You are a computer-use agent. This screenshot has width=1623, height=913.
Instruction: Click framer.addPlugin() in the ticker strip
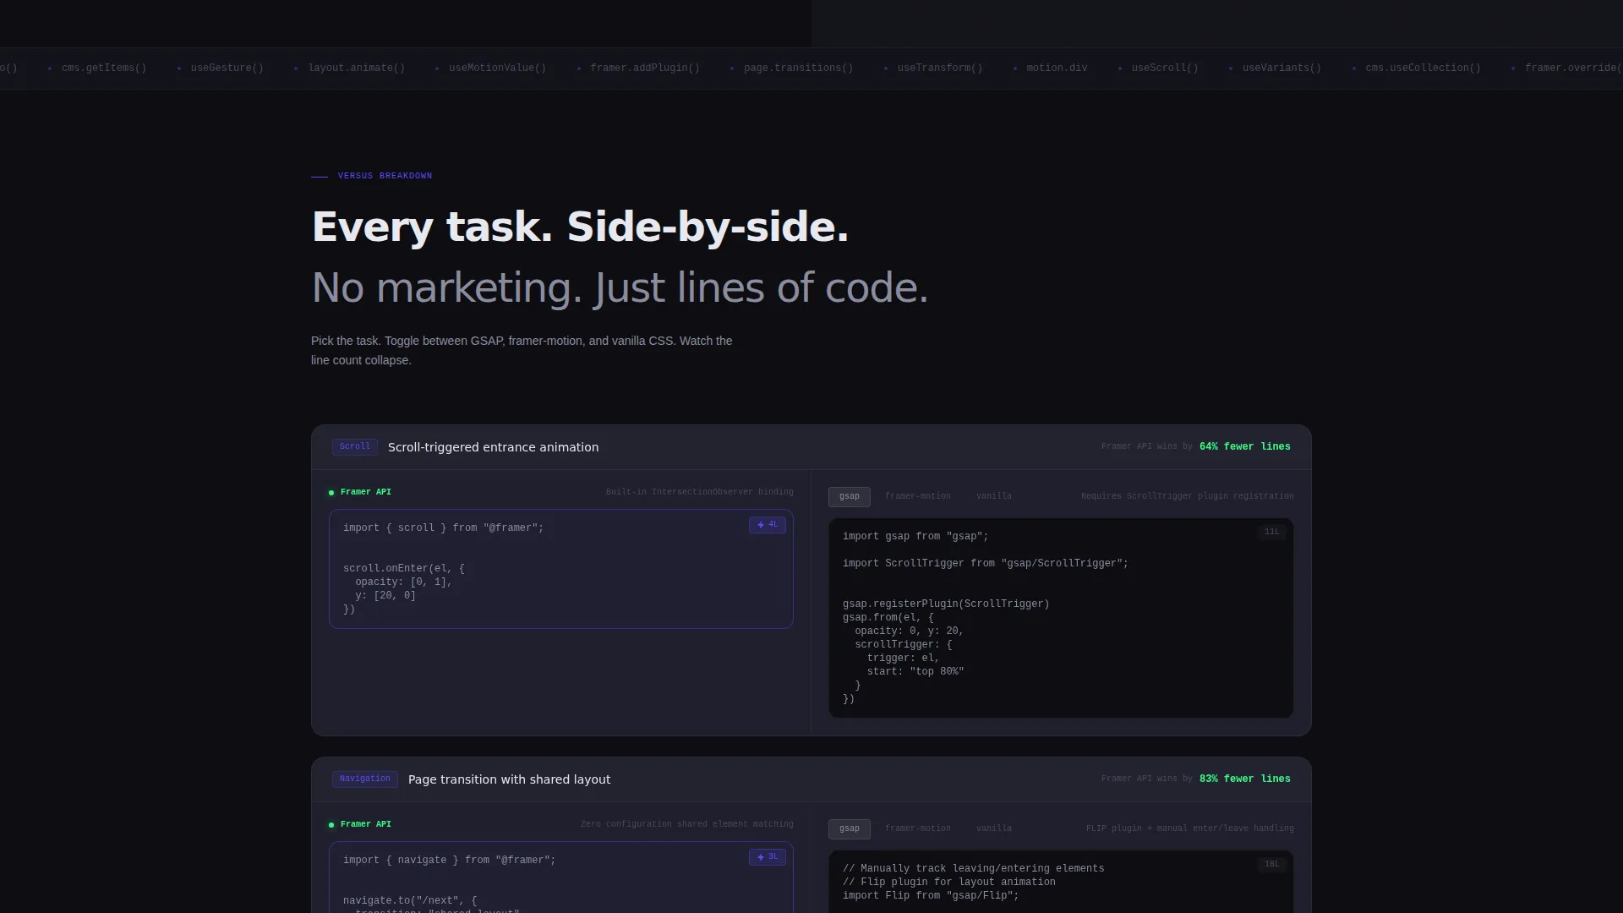[645, 68]
